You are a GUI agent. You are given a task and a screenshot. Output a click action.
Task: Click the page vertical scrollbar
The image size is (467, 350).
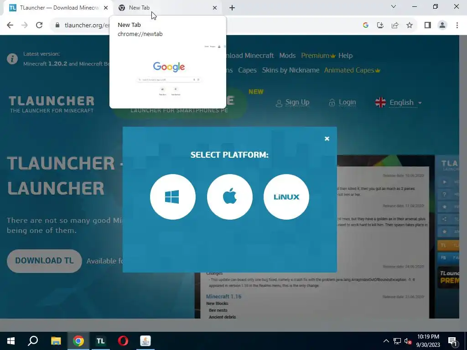(x=463, y=177)
